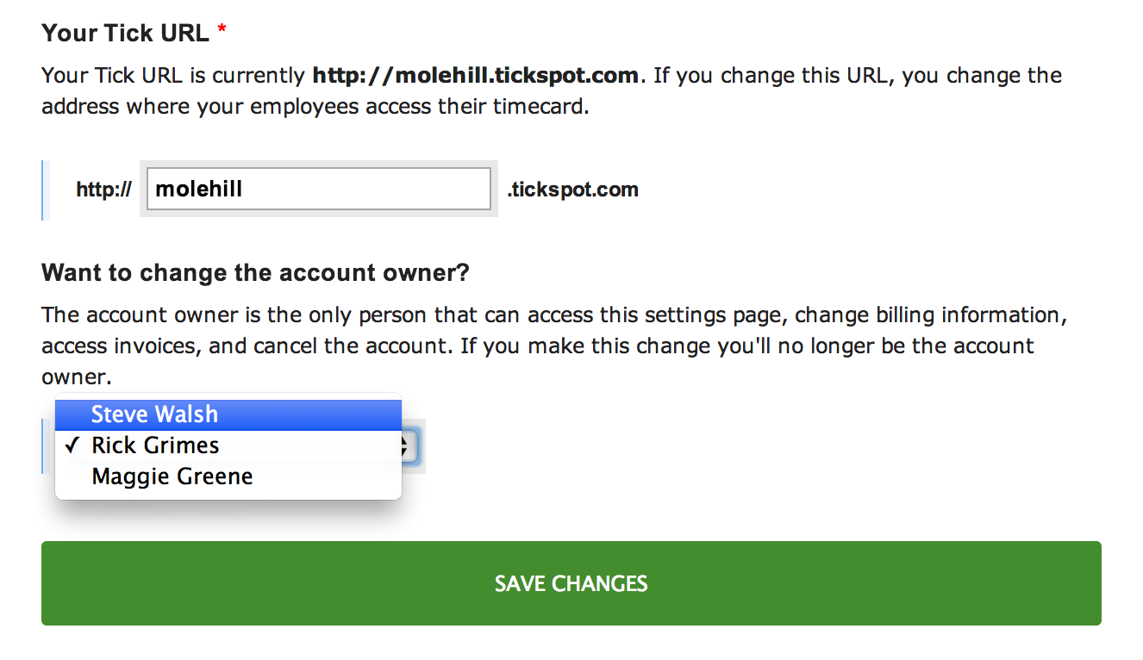Click inside the molehill URL input field

[x=317, y=189]
